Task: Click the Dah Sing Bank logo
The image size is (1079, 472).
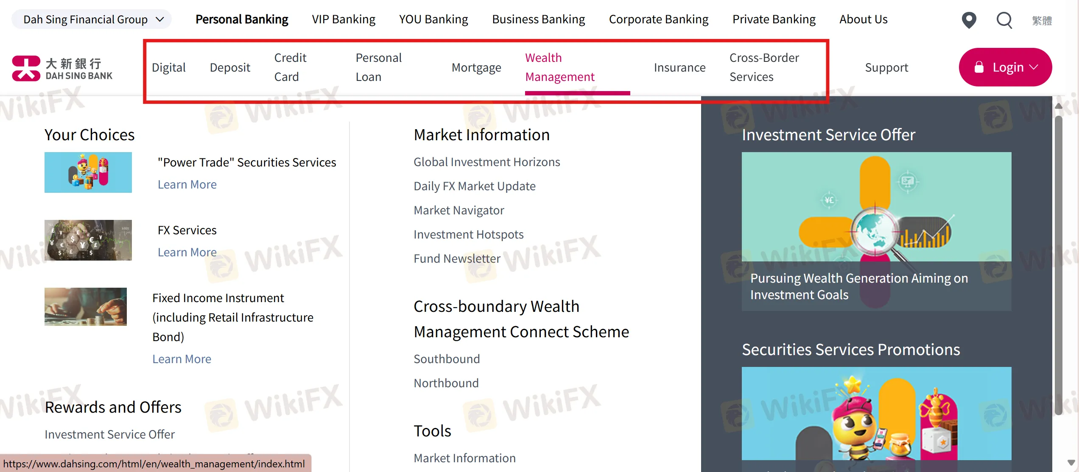Action: tap(62, 67)
